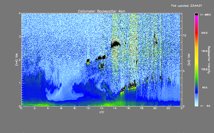Select the "Ceilometer Backscatter 4km" plot title
Screen dimensions: 214x133
point(101,11)
